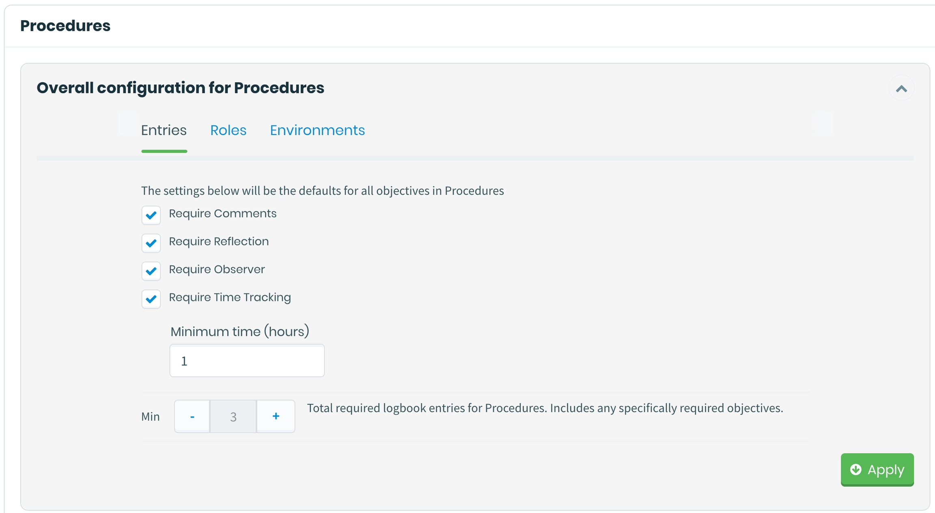
Task: Click the down-arrow icon in Apply button
Action: pyautogui.click(x=856, y=469)
